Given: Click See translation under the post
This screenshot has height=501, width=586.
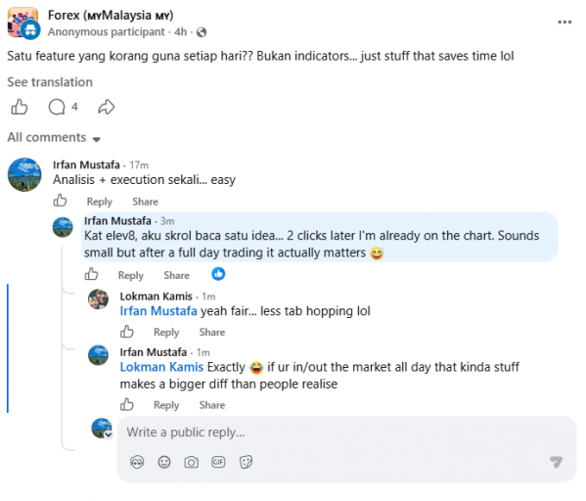Looking at the screenshot, I should [50, 82].
